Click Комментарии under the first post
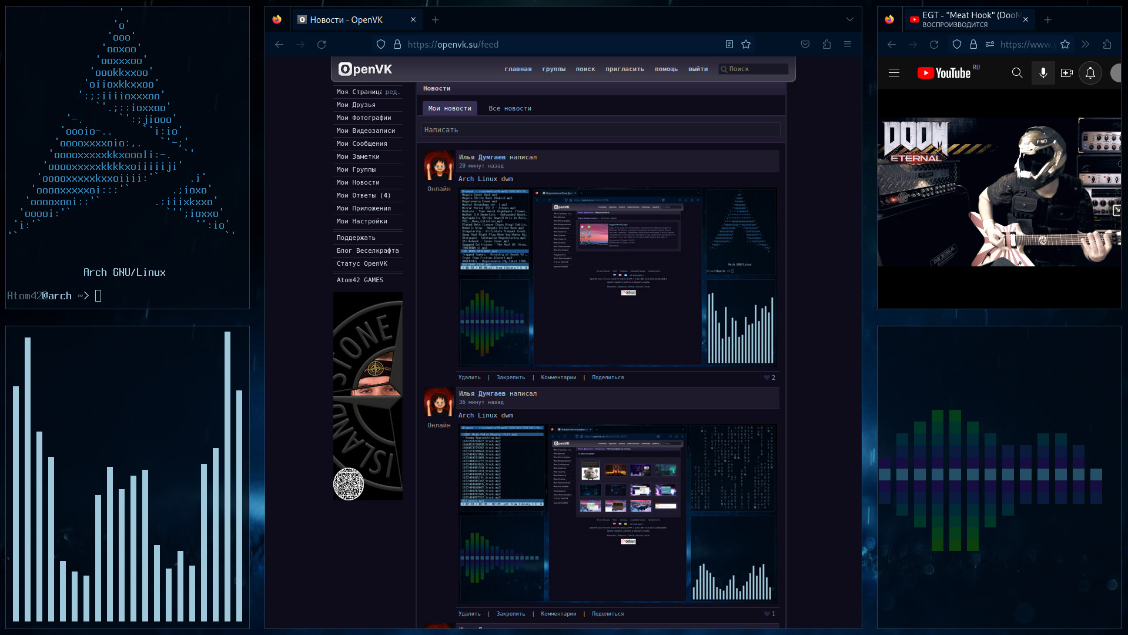Screen dimensions: 1128x635 pos(558,377)
